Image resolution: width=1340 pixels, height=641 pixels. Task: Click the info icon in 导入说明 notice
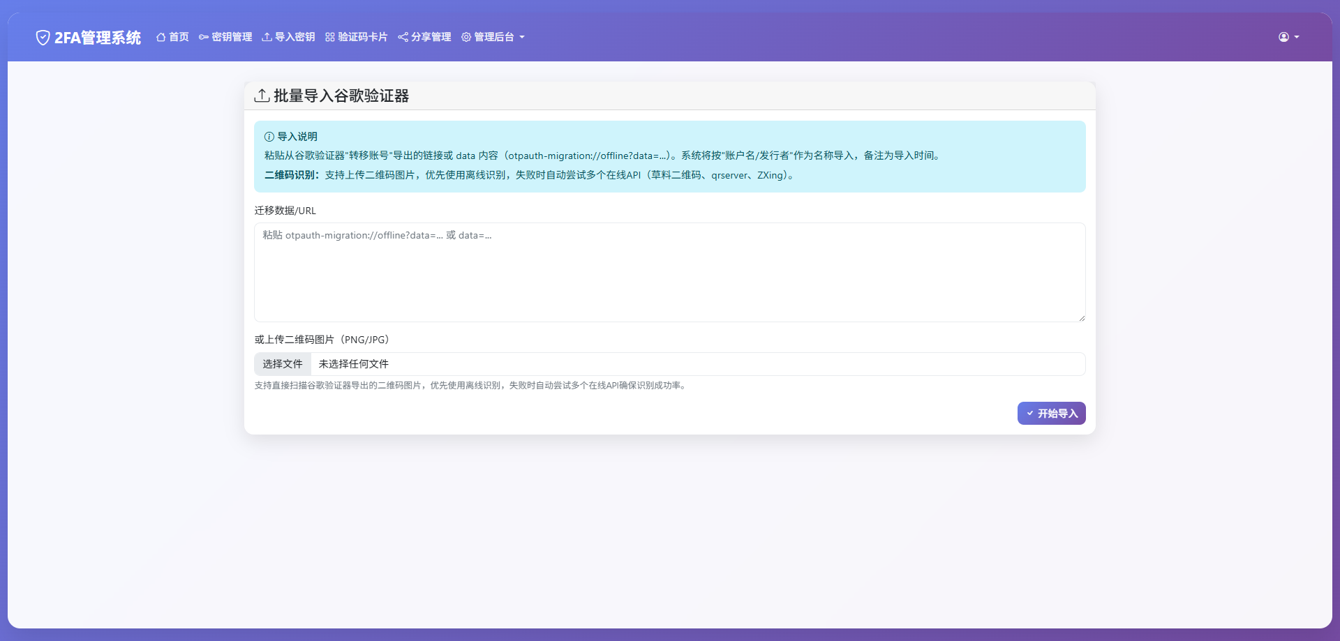coord(269,137)
